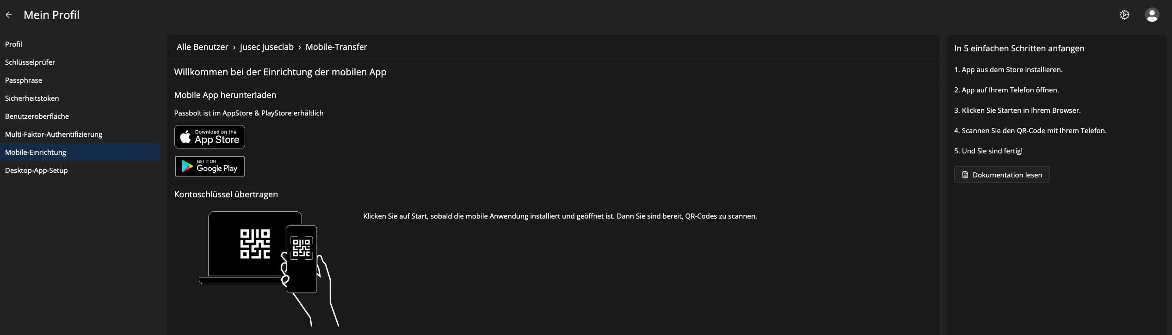Click step 1. App aus dem Store installieren
The image size is (1172, 335).
coord(1008,70)
